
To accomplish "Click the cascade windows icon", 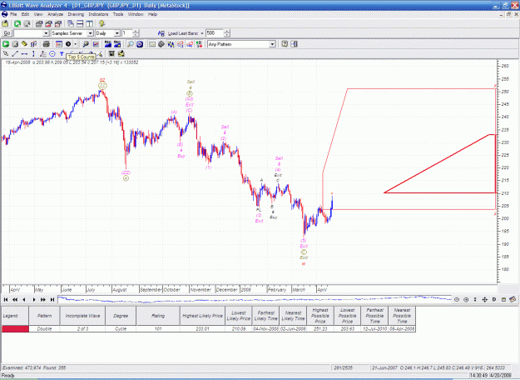I will (71, 23).
